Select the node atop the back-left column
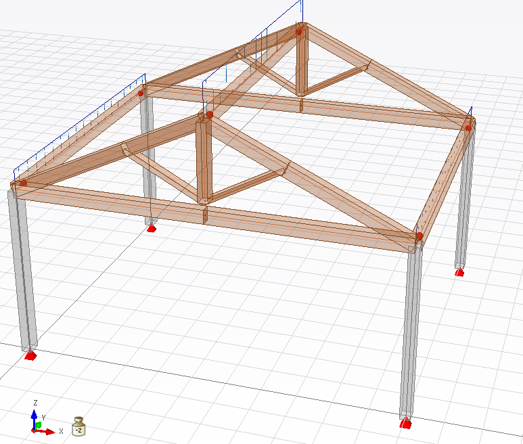 click(142, 93)
